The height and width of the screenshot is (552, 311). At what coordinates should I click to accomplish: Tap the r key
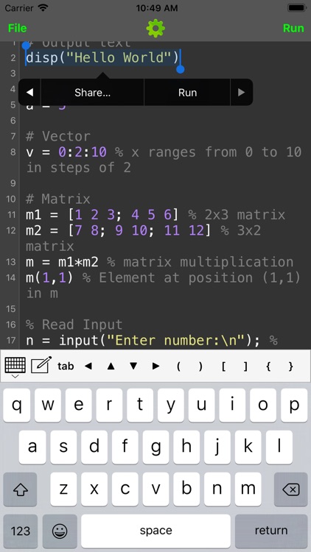coord(109,406)
